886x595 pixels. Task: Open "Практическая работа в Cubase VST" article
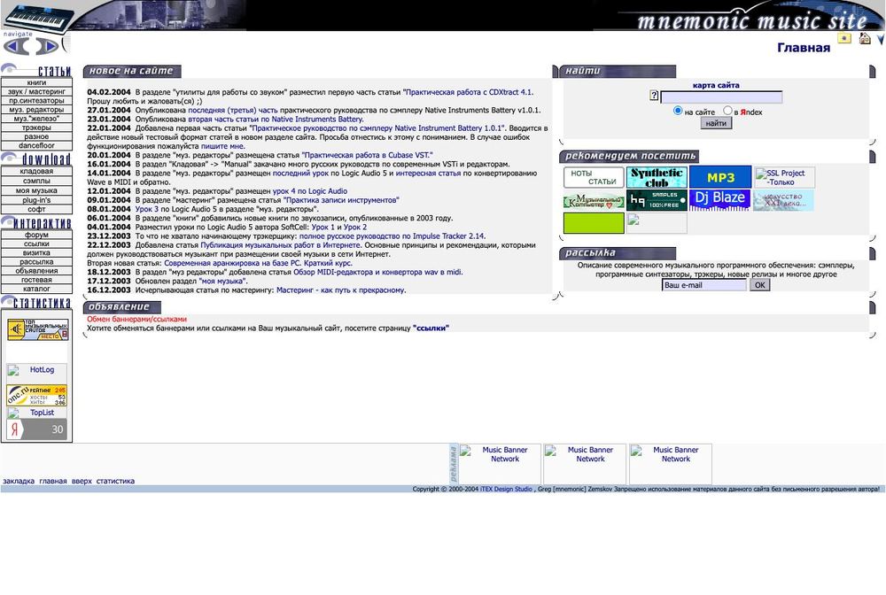[x=368, y=155]
